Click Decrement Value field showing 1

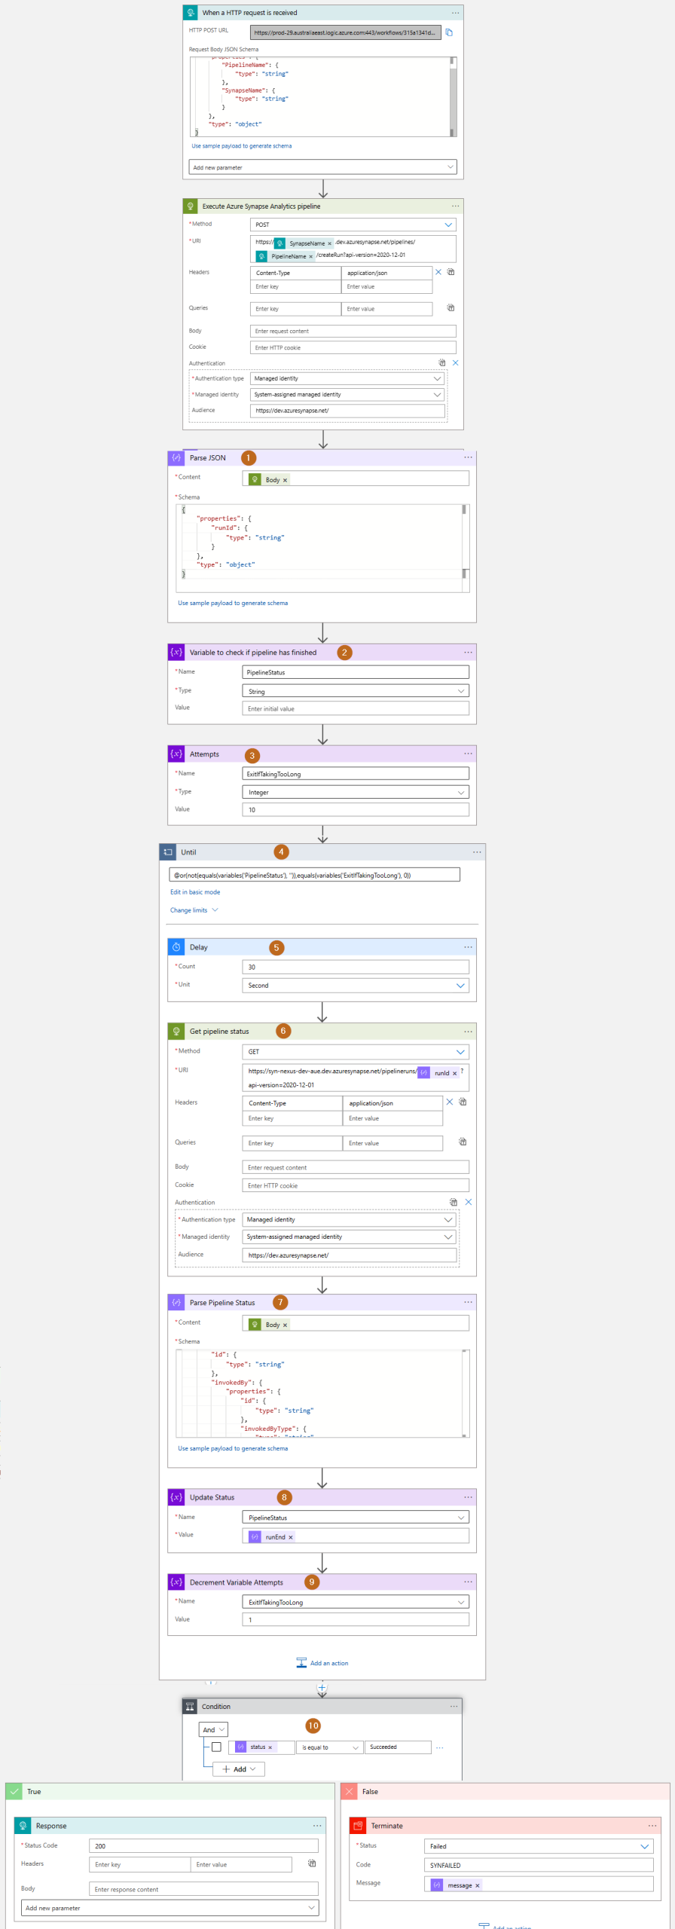click(356, 1619)
